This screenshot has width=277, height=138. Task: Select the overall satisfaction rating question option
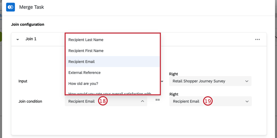point(109,93)
